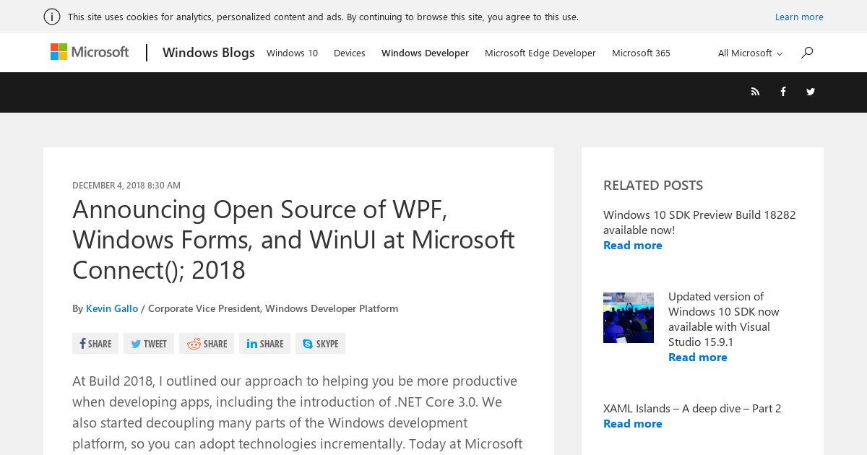Read more about SDK Preview Build 18282

point(633,245)
